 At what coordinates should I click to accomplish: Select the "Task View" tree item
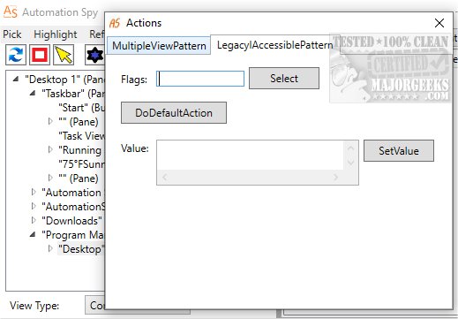(x=81, y=136)
